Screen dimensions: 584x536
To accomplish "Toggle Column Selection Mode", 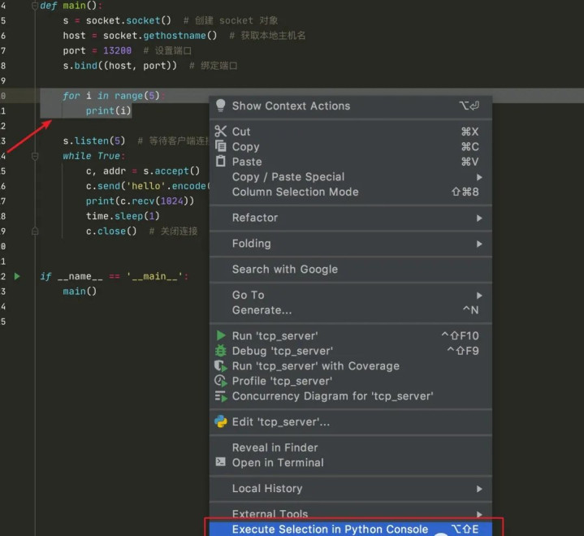I will coord(295,192).
